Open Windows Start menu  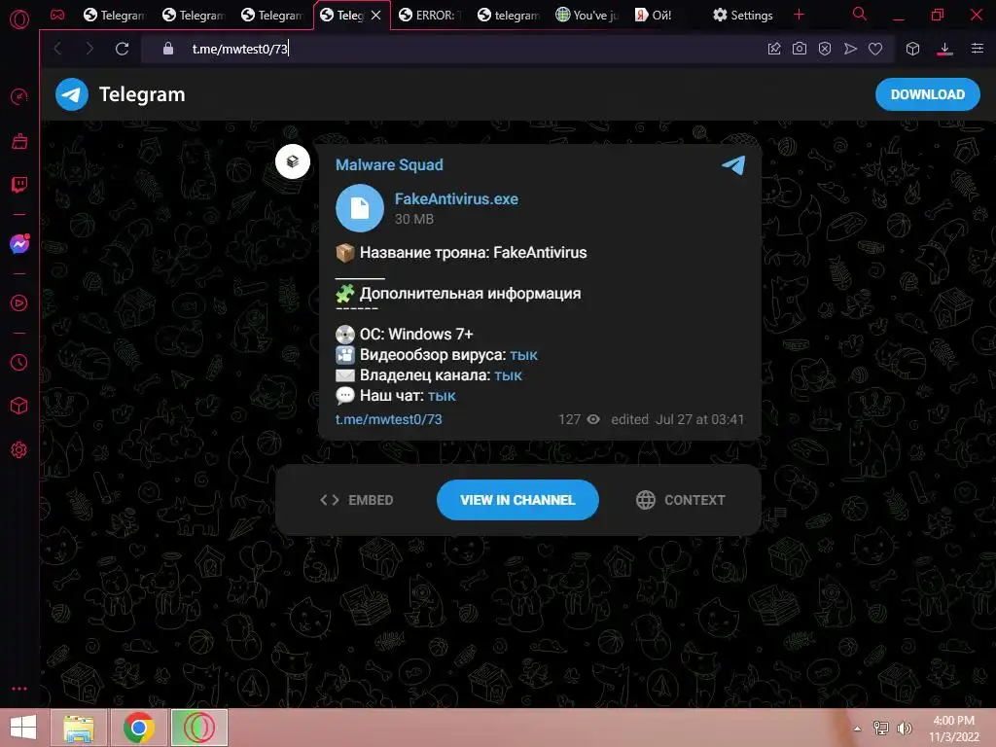pyautogui.click(x=23, y=728)
